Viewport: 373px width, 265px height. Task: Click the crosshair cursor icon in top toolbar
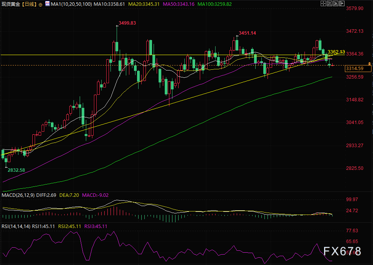(323, 4)
